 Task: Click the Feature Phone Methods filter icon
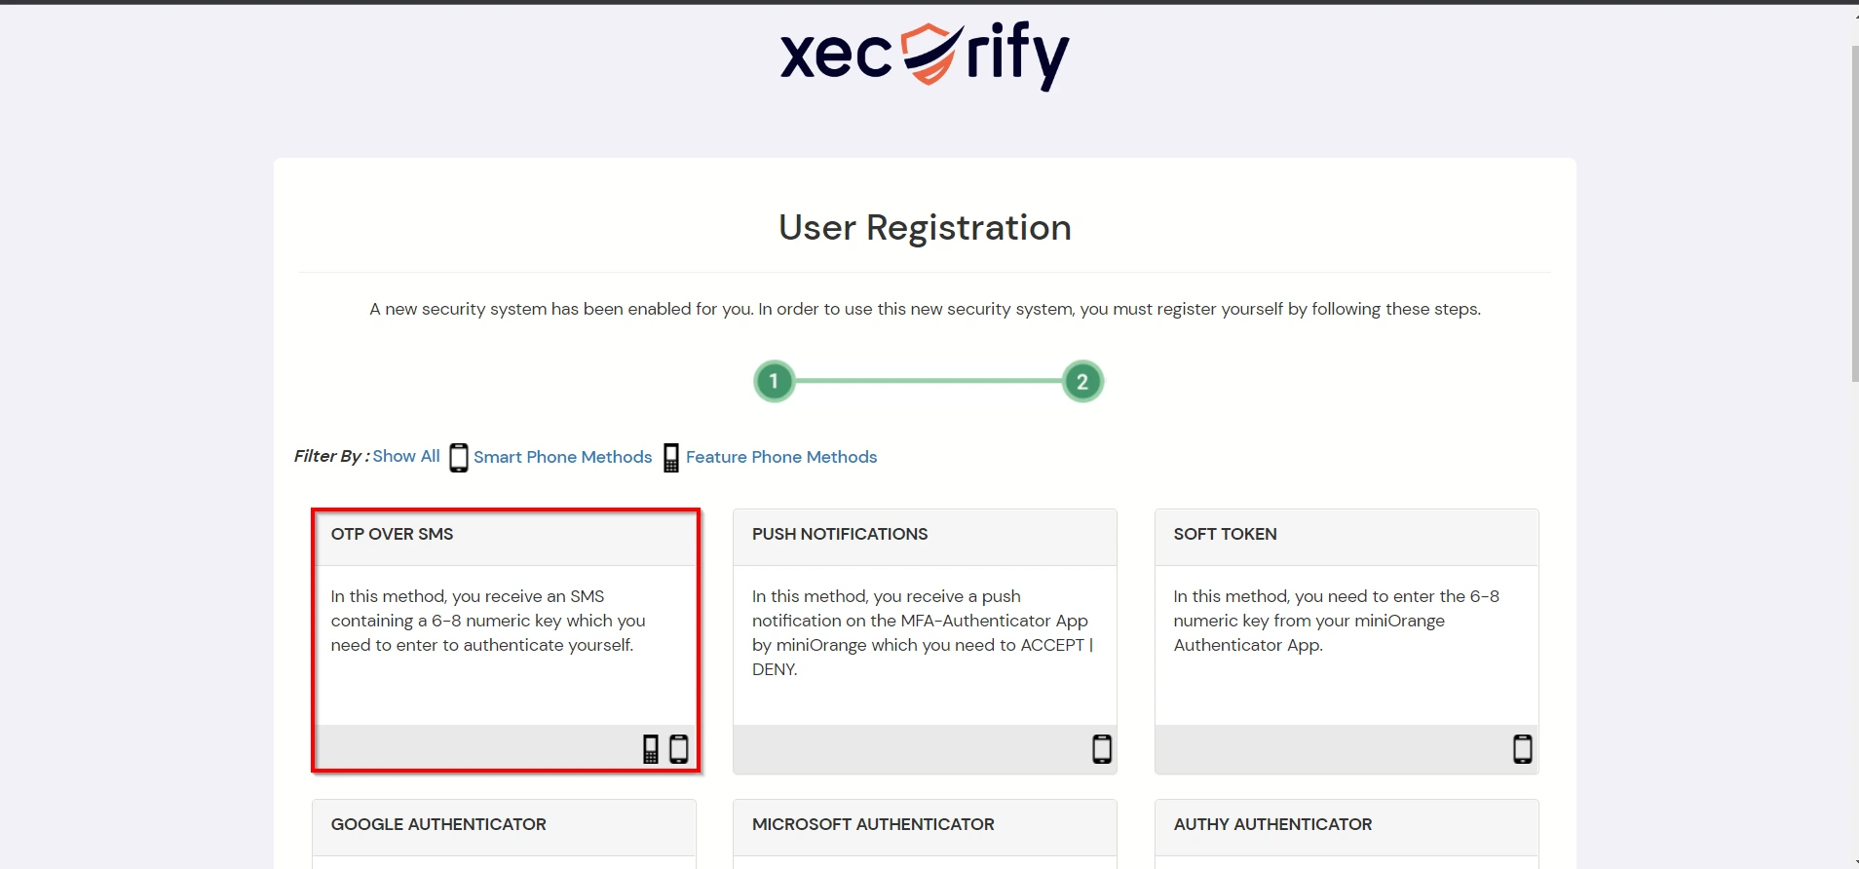[x=669, y=457]
